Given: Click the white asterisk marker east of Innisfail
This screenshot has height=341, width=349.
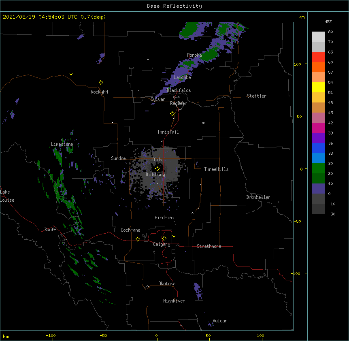Looking at the screenshot, I should pos(203,123).
